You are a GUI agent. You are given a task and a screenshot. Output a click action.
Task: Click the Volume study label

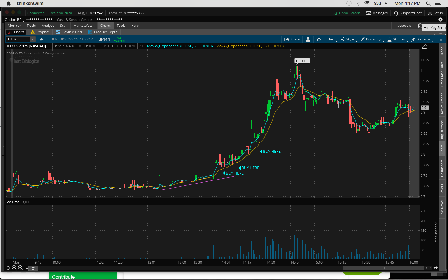pos(13,202)
